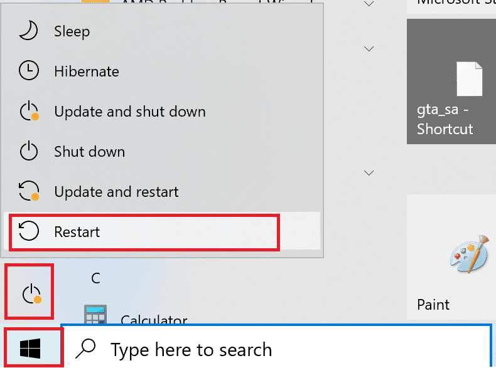Click the crescent moon Sleep icon

28,31
